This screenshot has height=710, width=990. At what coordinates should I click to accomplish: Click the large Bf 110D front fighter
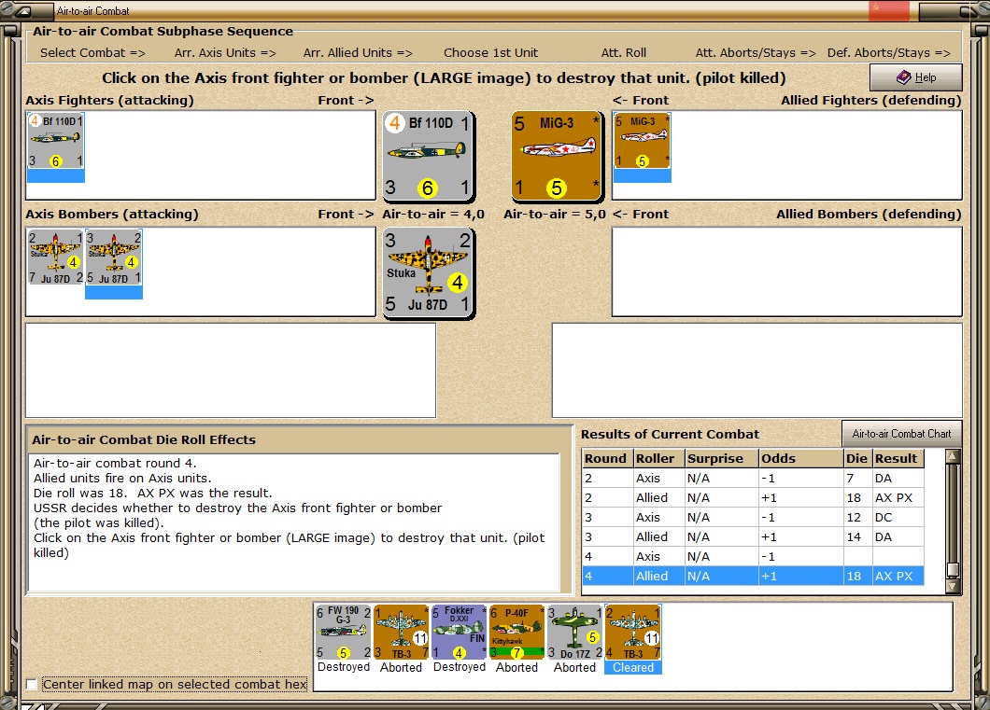point(429,157)
